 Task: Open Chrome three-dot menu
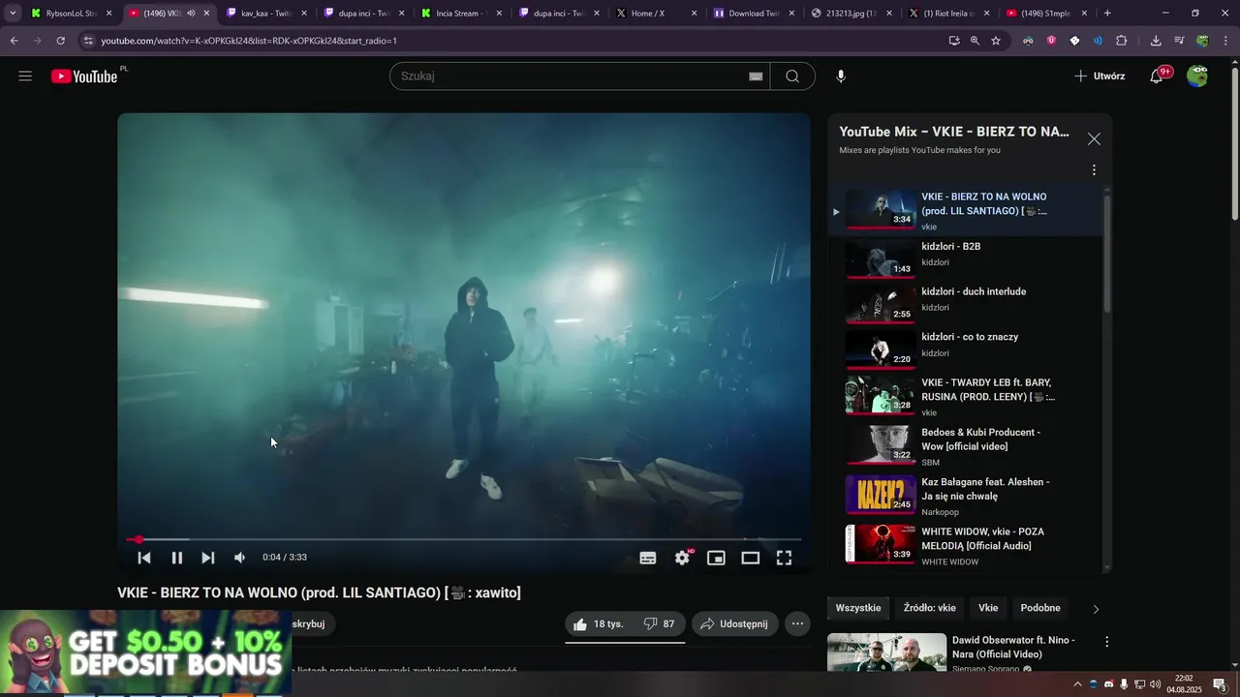click(x=1224, y=41)
